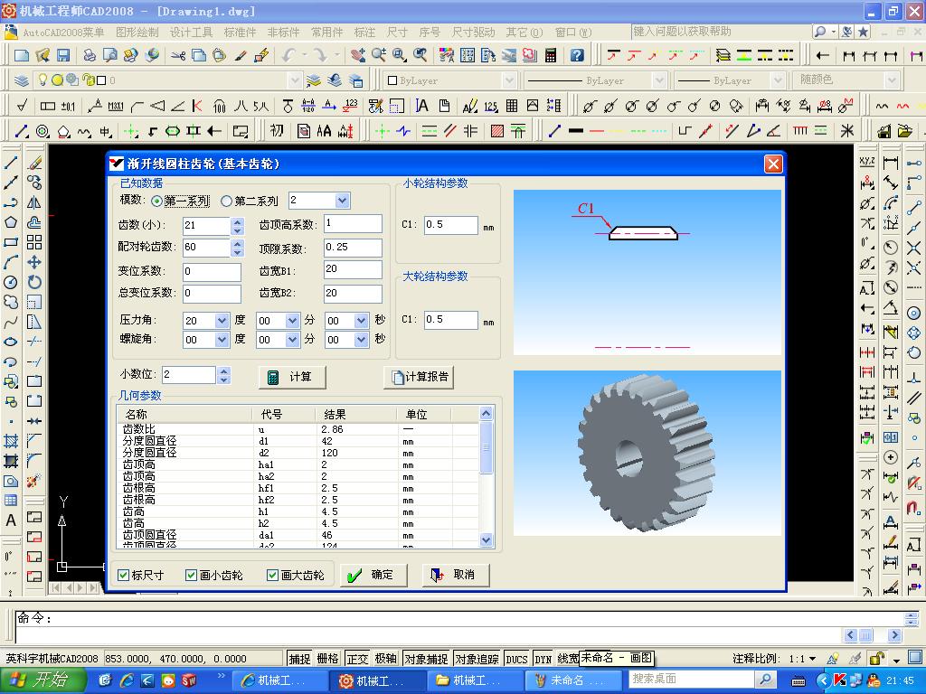This screenshot has height=694, width=926.
Task: Select the Array tool in modify toolbar
Action: (34, 242)
